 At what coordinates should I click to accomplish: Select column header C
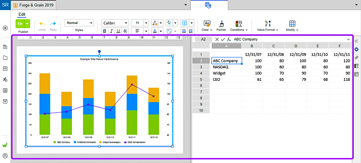[x=274, y=46]
